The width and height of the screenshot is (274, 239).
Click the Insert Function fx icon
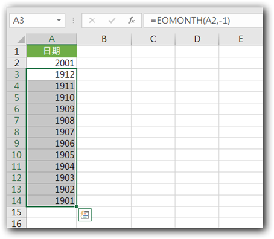point(132,21)
